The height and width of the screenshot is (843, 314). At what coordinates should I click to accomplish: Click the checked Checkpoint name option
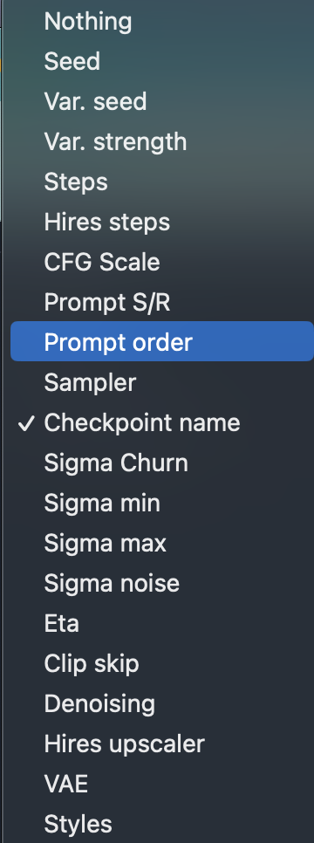point(161,422)
